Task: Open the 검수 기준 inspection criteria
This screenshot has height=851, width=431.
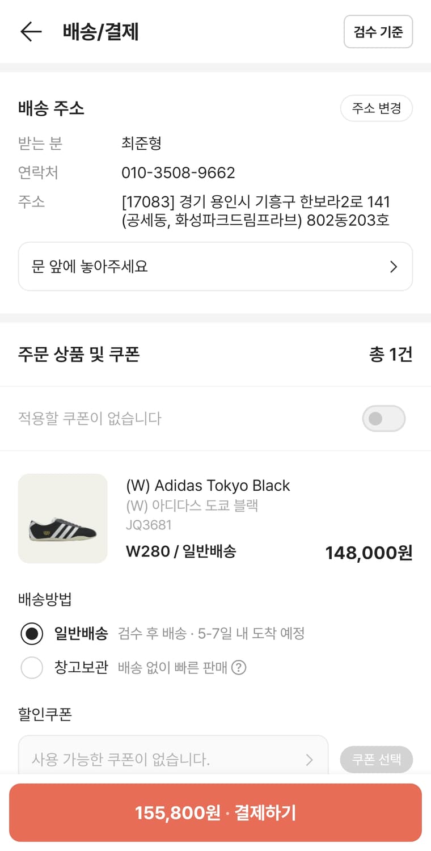Action: coord(378,32)
